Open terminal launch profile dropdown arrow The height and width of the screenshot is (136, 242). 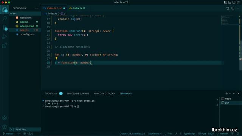click(230, 93)
